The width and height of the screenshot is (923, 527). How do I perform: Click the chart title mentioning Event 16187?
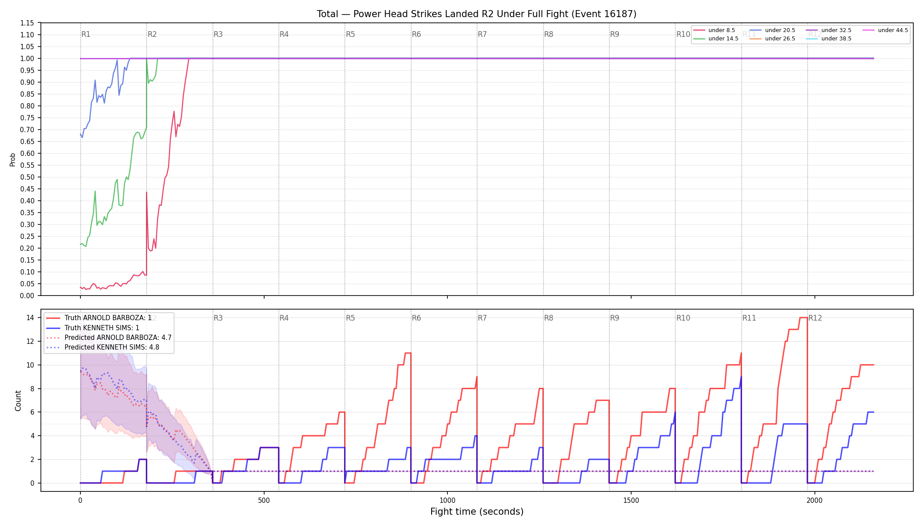pyautogui.click(x=476, y=14)
